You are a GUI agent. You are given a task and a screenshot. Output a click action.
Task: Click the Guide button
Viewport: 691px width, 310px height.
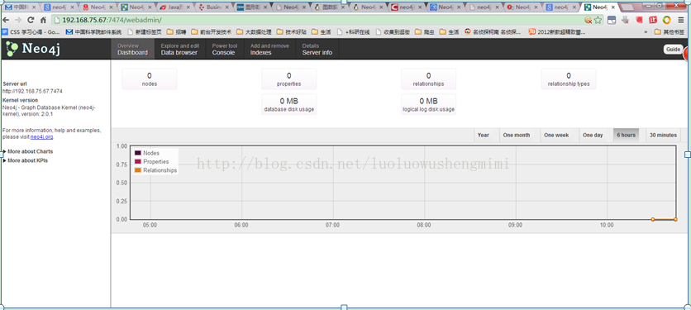(x=673, y=50)
